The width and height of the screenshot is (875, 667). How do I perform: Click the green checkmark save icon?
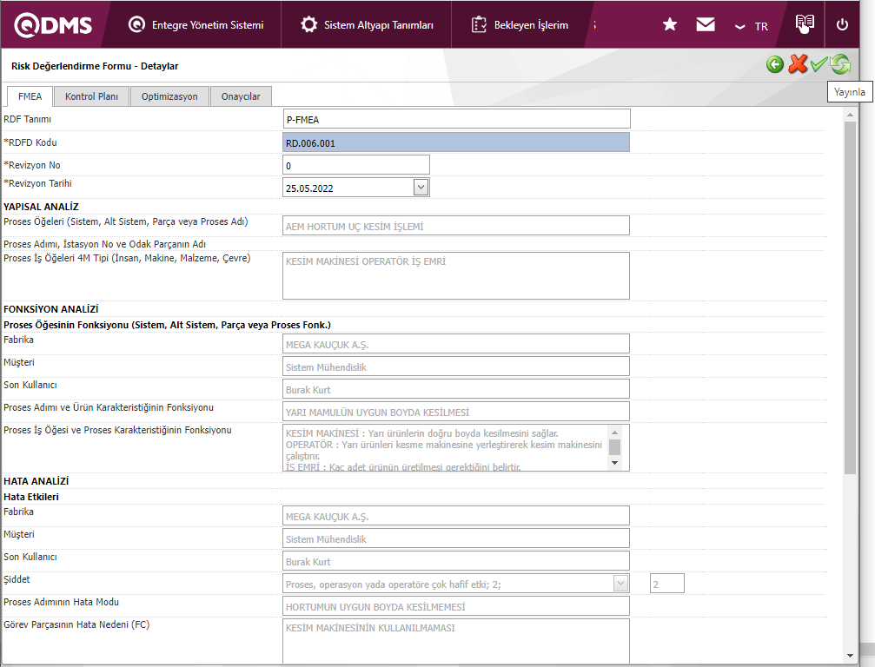819,65
